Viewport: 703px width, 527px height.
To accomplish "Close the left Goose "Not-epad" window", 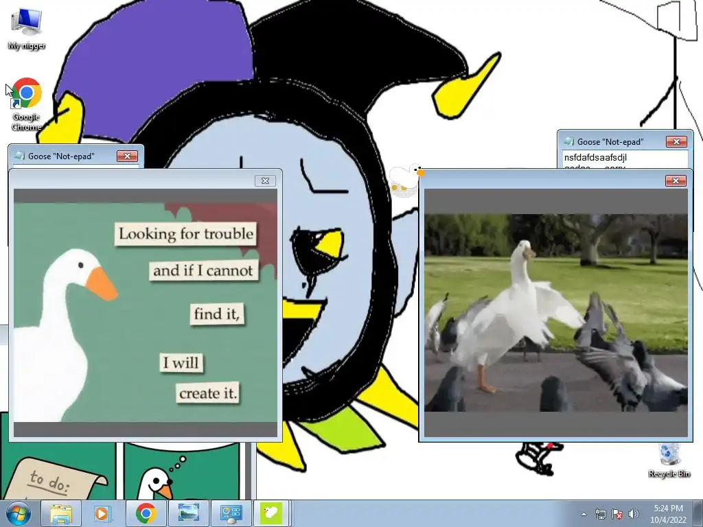I will pyautogui.click(x=127, y=156).
